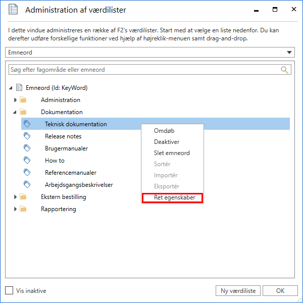Select Slet emneord in the context menu
This screenshot has width=303, height=303.
pos(172,153)
